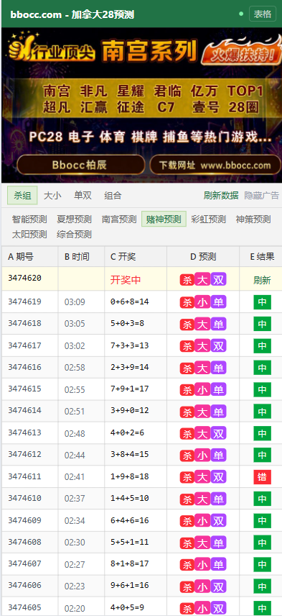This screenshot has height=616, width=282.
Task: Click the 双 badge in row 3474620
Action: tap(219, 279)
